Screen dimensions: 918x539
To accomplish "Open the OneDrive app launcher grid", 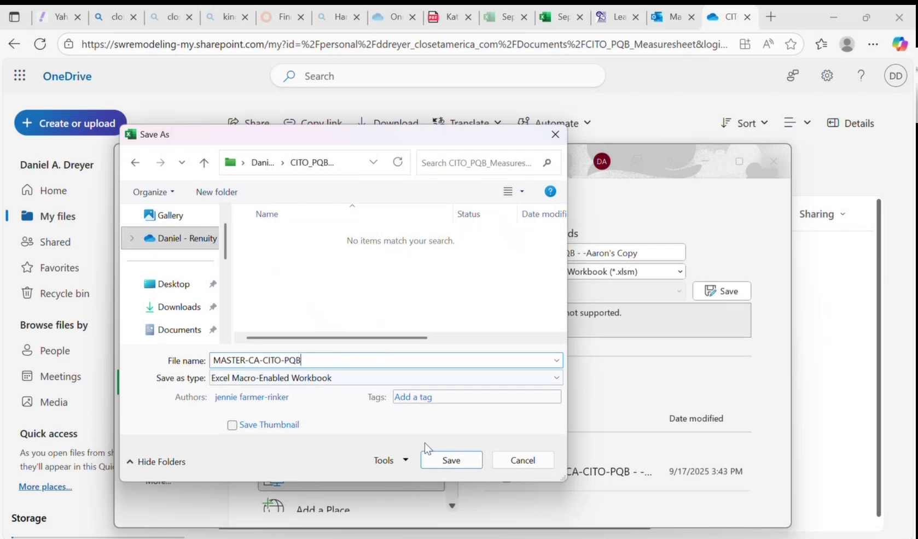I will click(x=20, y=75).
